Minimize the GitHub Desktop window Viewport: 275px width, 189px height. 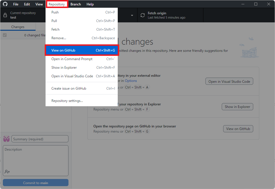click(x=243, y=4)
